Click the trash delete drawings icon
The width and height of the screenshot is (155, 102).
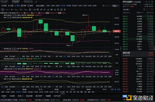65,10
